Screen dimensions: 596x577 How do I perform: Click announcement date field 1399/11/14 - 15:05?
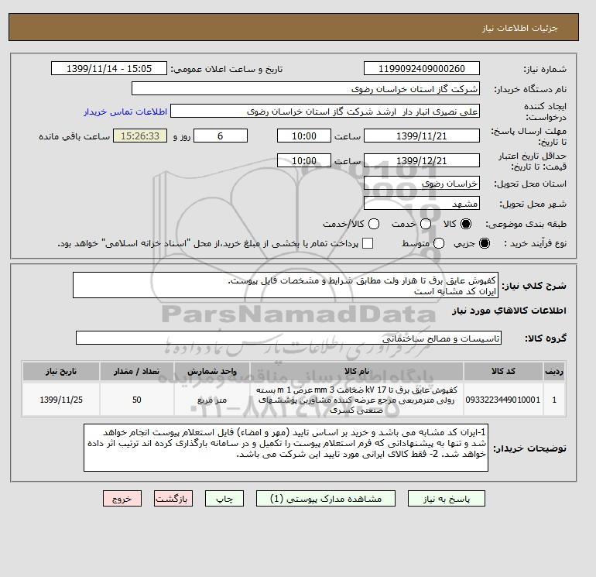pos(108,68)
